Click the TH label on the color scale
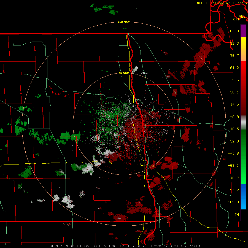The width and height of the screenshot is (248, 248). pyautogui.click(x=237, y=214)
